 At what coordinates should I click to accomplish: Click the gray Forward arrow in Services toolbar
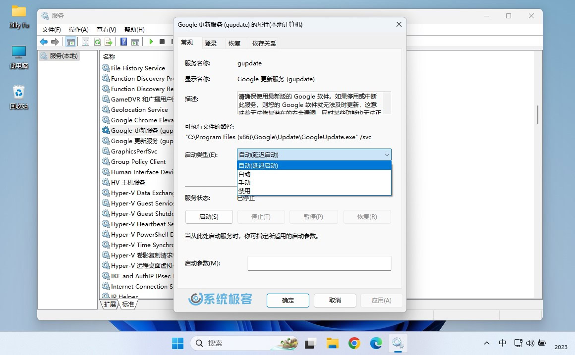point(55,42)
